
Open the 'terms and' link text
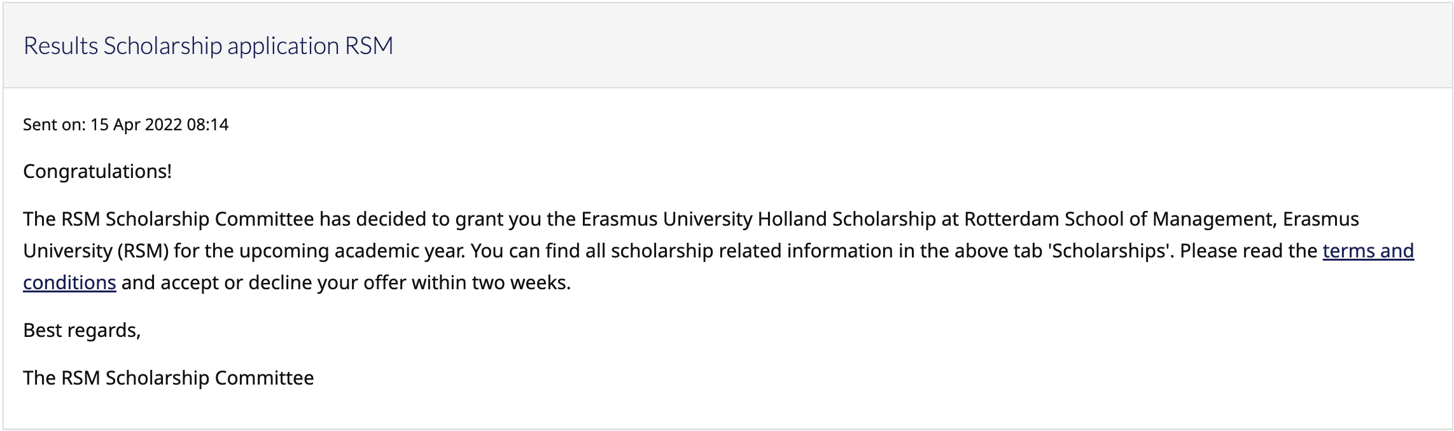tap(1368, 251)
